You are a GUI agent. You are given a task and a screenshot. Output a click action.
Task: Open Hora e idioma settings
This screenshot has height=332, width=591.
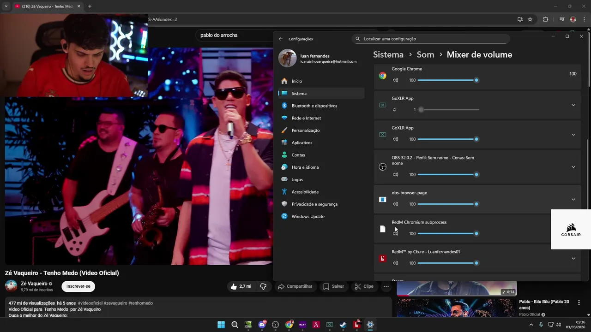(321, 167)
